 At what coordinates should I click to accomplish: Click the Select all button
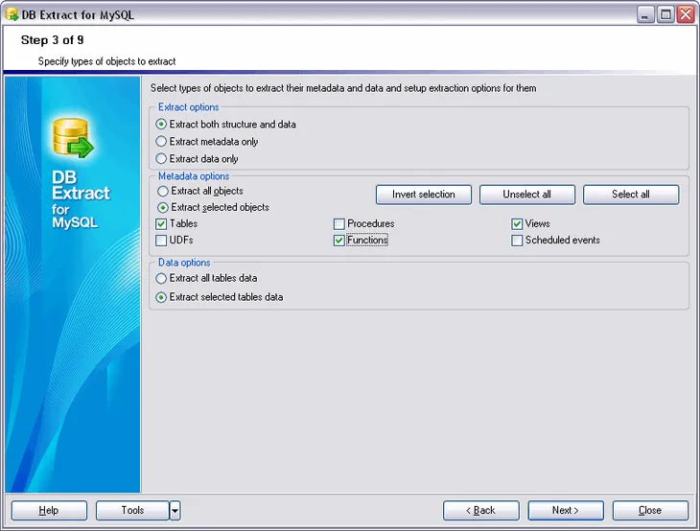point(631,195)
